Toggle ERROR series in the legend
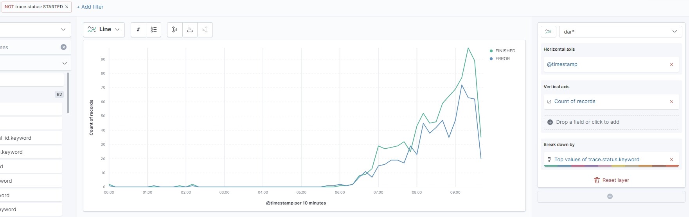 click(x=502, y=59)
